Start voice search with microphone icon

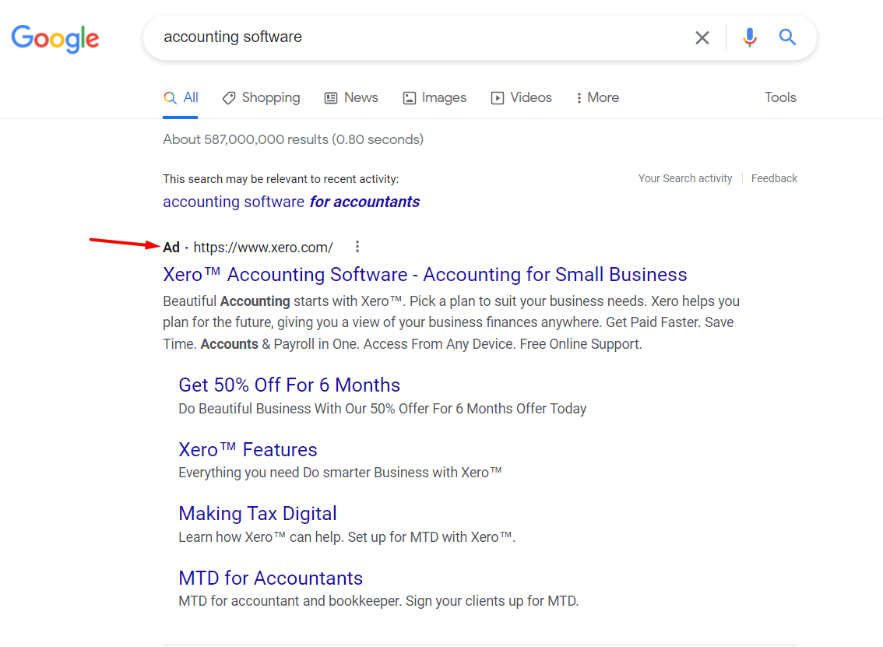(x=750, y=37)
